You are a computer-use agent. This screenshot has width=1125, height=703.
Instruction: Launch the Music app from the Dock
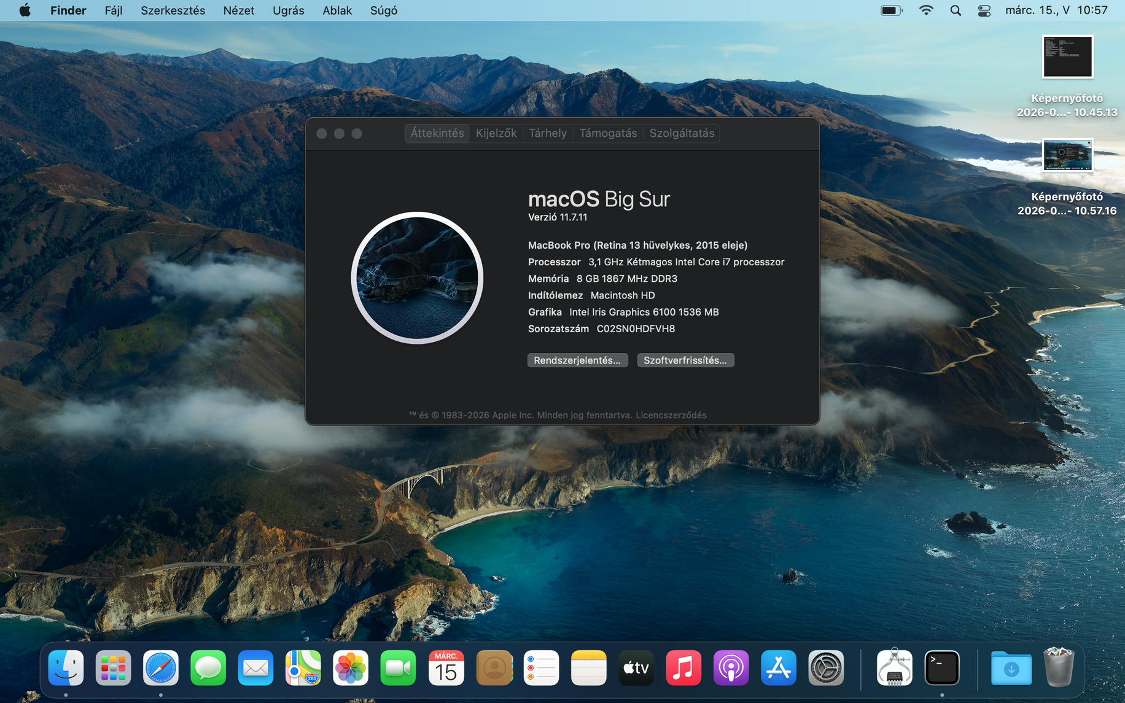tap(683, 667)
